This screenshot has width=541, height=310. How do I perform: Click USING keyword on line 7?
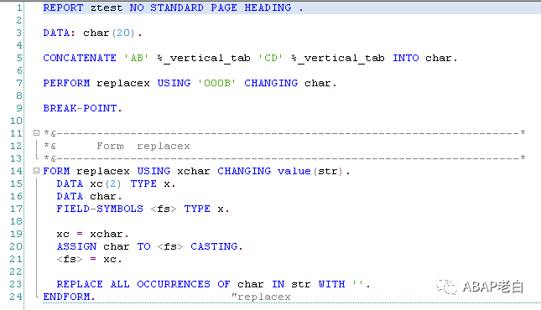(174, 83)
